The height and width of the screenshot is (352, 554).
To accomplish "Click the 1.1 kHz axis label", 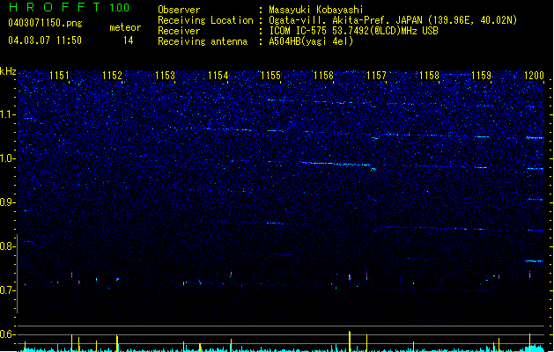I will point(8,114).
